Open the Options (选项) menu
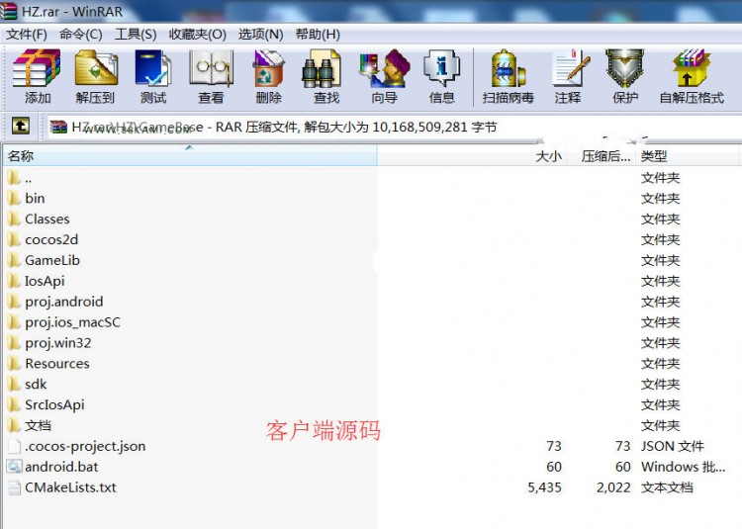The image size is (742, 529). (260, 34)
